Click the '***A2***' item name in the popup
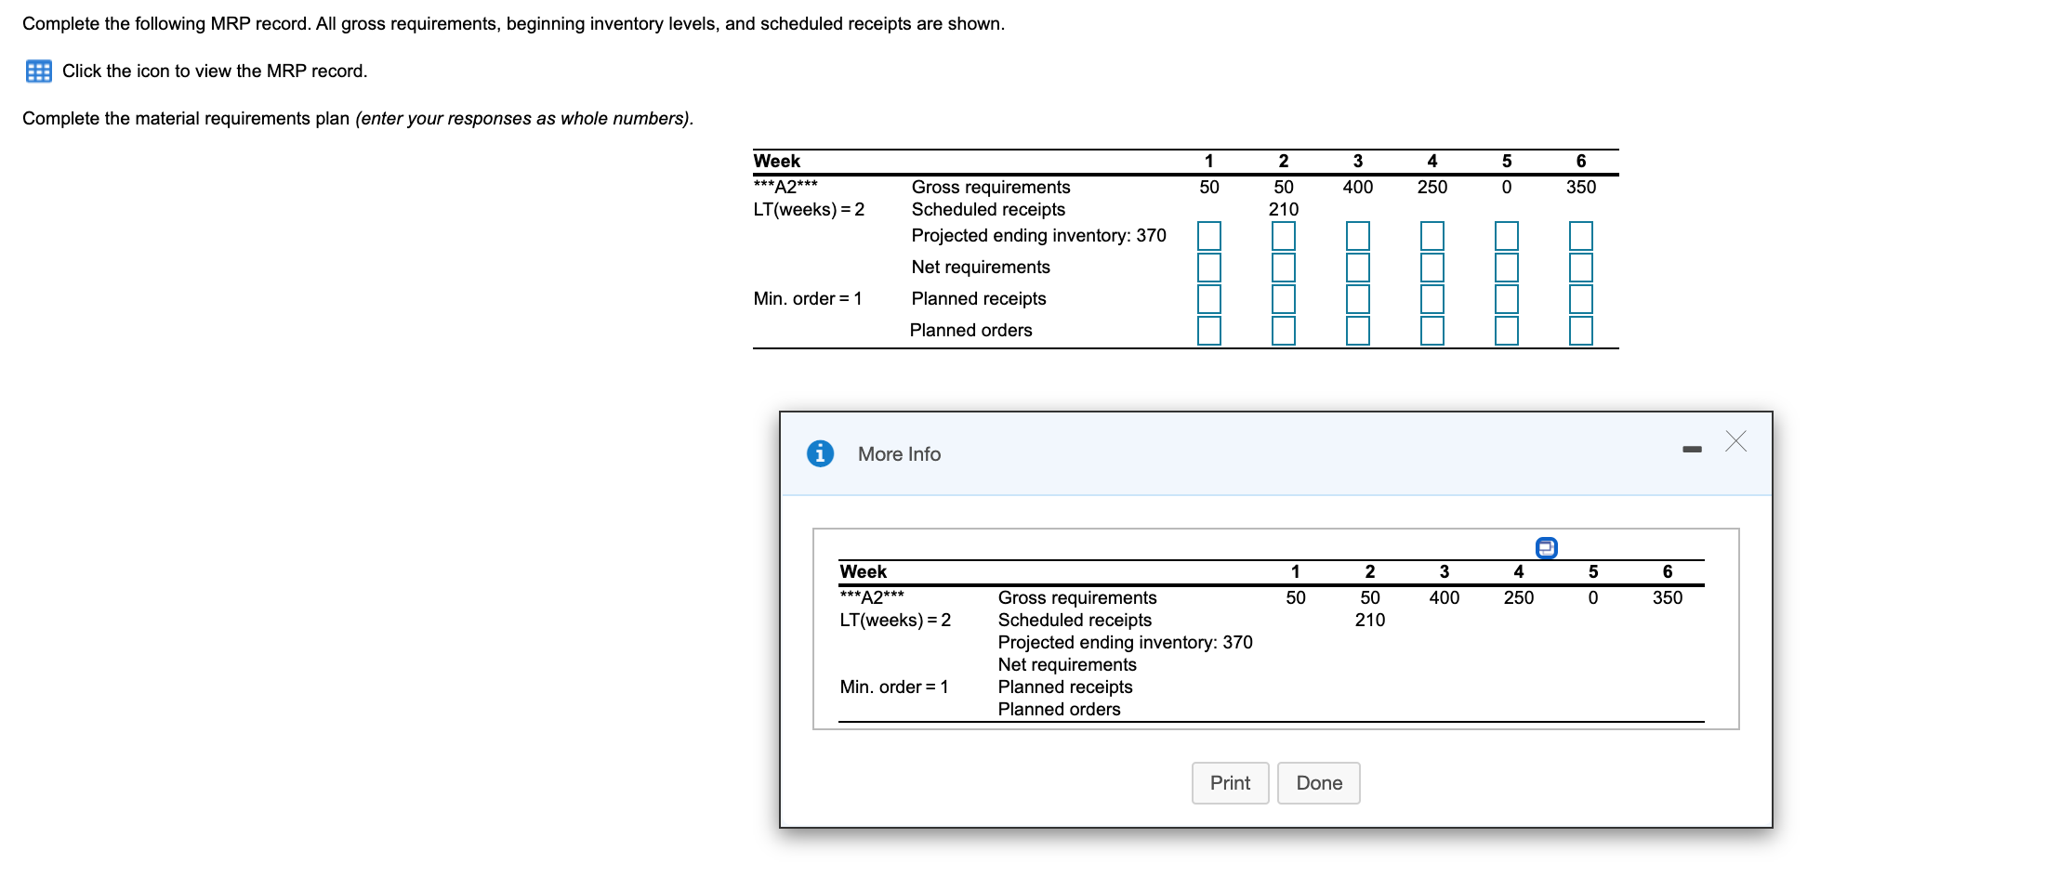The width and height of the screenshot is (2045, 890). (872, 596)
